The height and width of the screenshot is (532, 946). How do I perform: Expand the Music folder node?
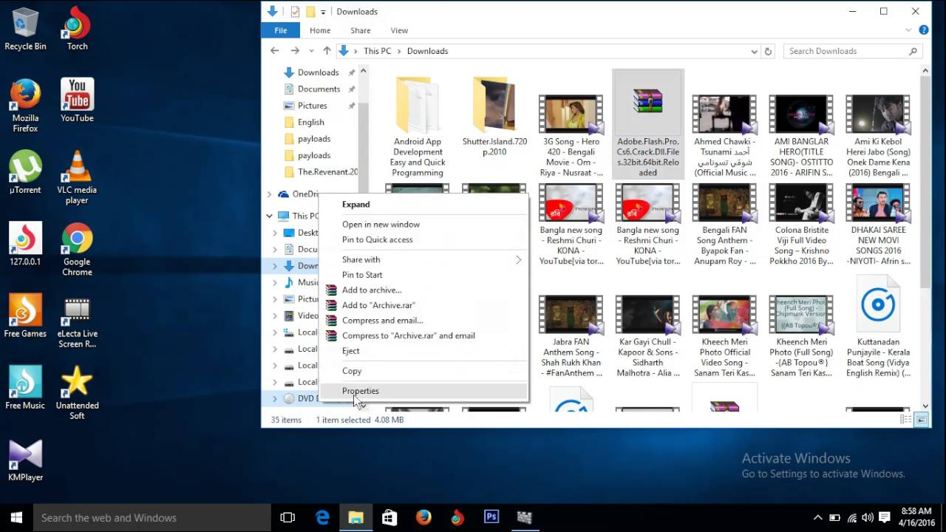(275, 282)
